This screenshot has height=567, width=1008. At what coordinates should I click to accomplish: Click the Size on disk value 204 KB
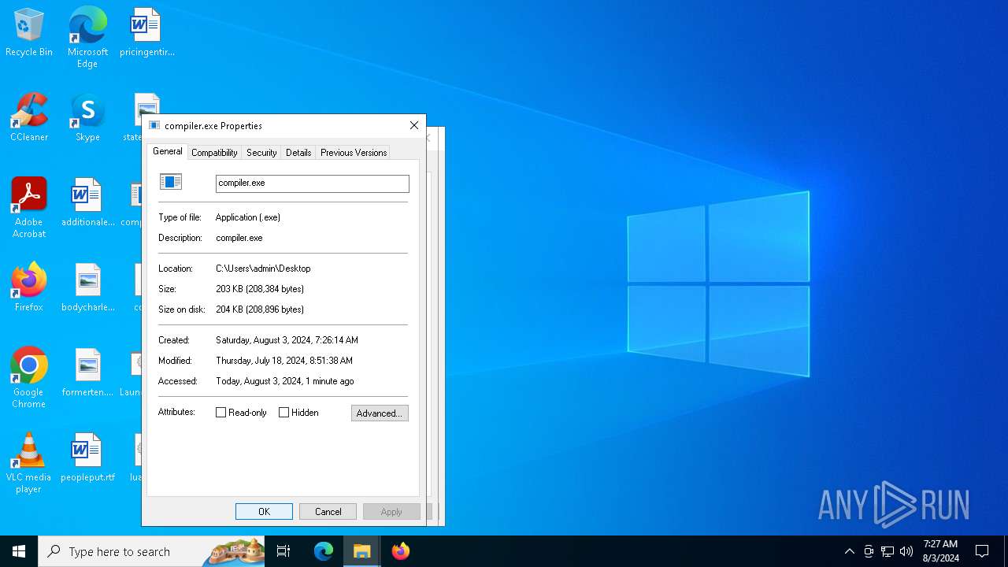pos(260,309)
